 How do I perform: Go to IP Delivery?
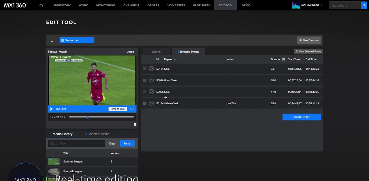pos(202,5)
